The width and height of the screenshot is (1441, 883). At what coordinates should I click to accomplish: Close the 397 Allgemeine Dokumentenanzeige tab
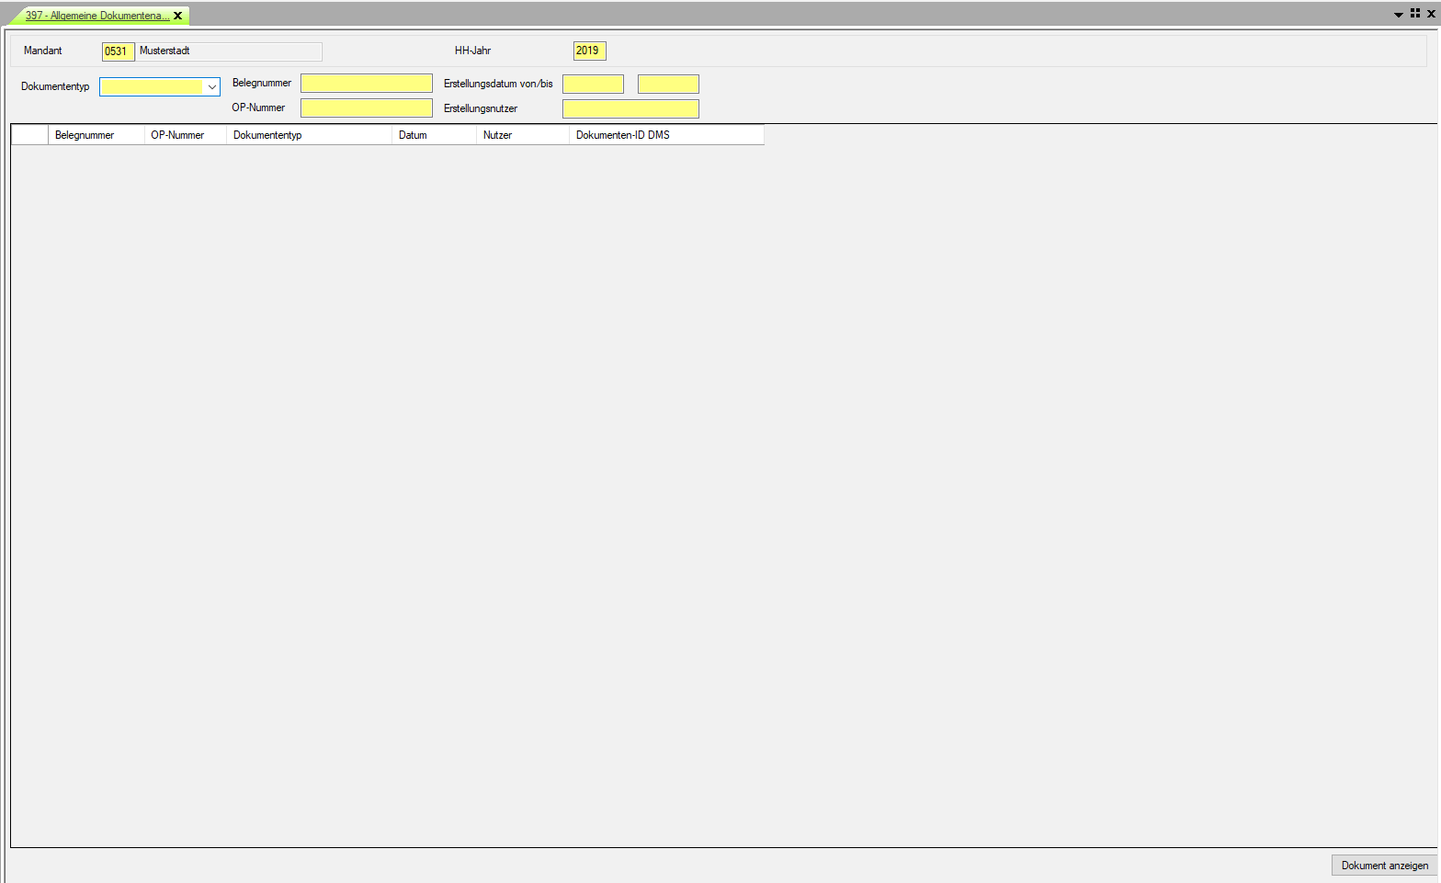(x=178, y=16)
